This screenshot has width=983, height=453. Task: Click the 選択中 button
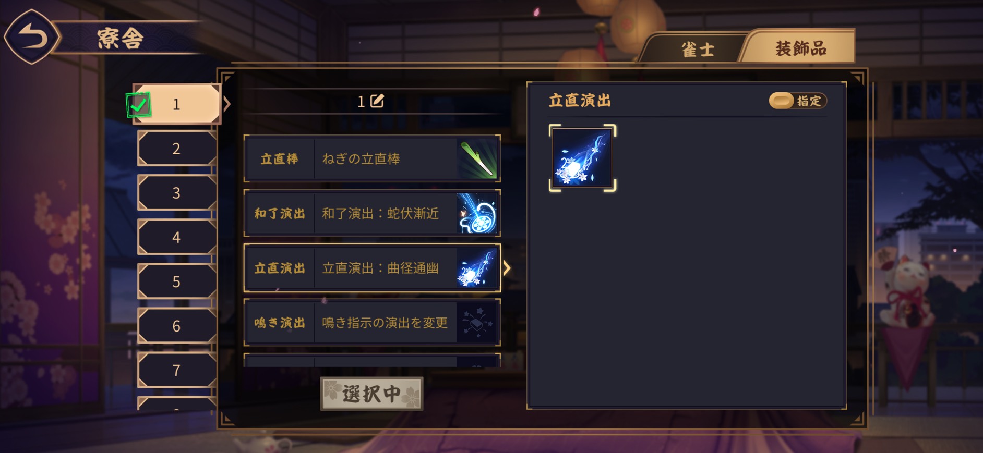371,394
